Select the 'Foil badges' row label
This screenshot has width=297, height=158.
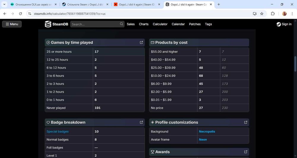pos(55,148)
